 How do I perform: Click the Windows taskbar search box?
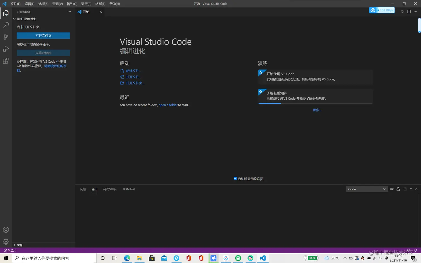pos(55,258)
